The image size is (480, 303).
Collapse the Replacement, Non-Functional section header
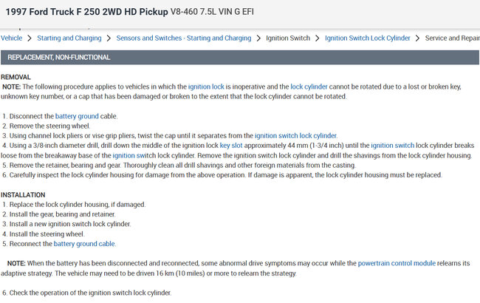[59, 58]
